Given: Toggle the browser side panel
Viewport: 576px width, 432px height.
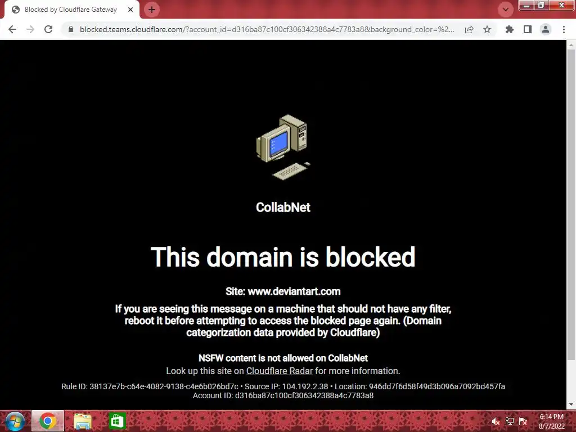Looking at the screenshot, I should [x=528, y=29].
